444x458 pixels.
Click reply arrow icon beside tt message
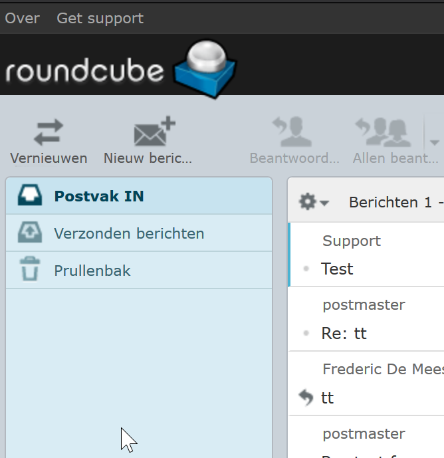(306, 398)
